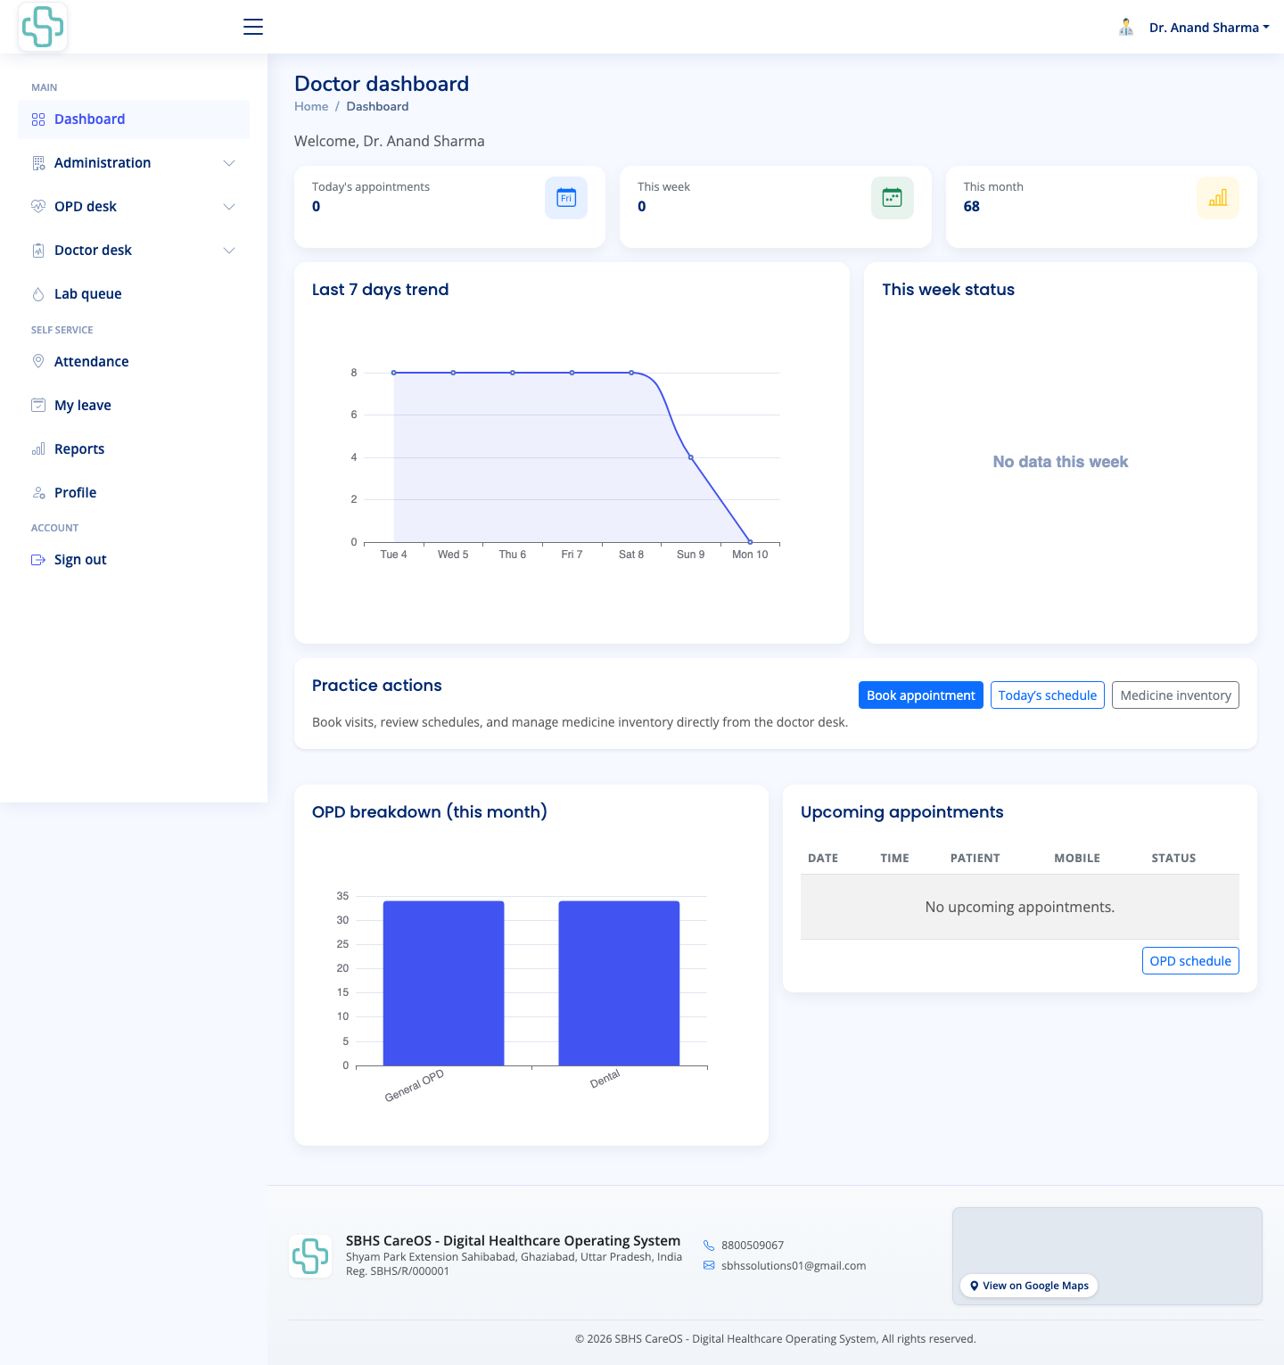
Task: Expand the OPD desk chevron
Action: pyautogui.click(x=229, y=207)
